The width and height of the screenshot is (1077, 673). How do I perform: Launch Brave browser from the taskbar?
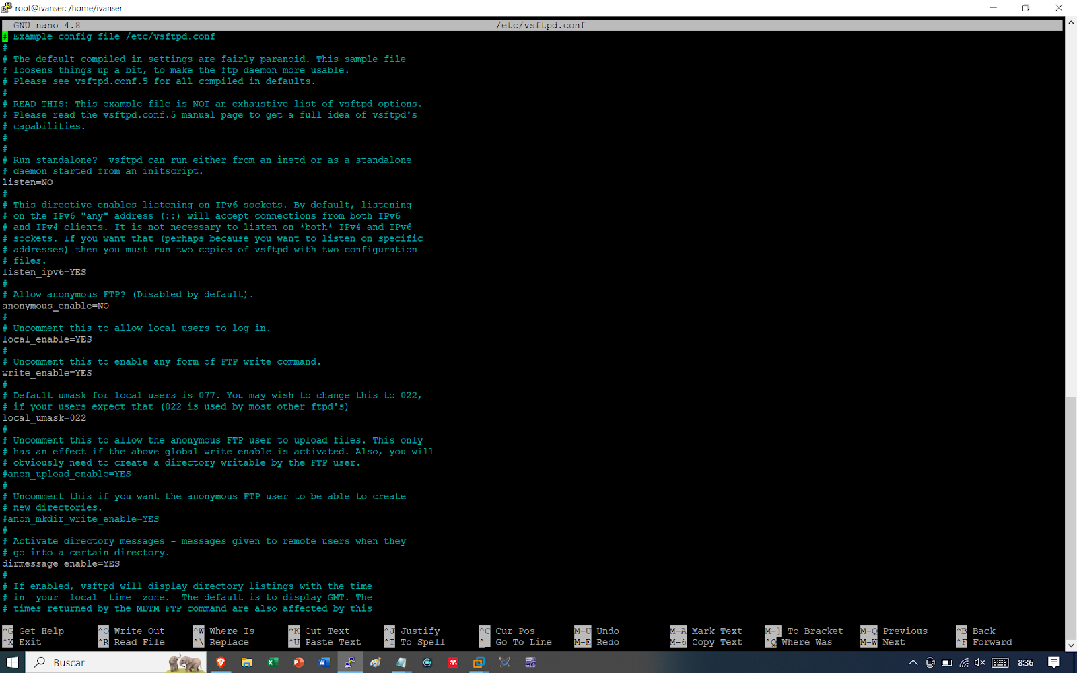(x=221, y=662)
